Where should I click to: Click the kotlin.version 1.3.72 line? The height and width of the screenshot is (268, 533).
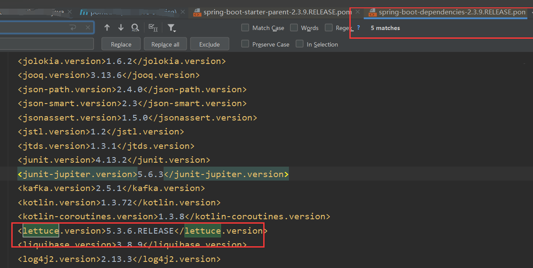coord(119,202)
